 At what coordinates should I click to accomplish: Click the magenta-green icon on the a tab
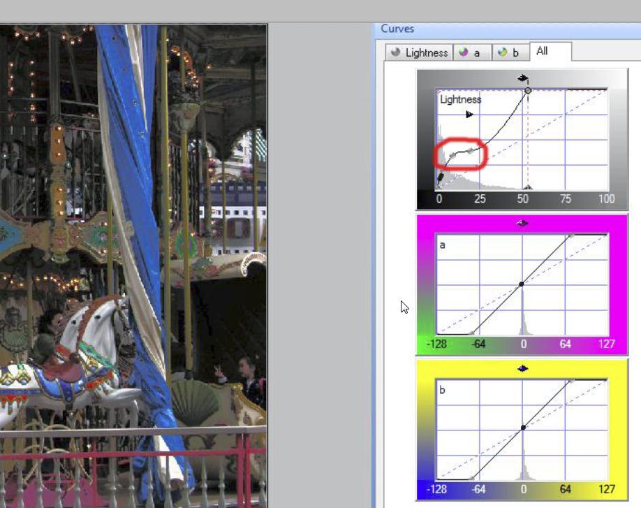coord(463,52)
